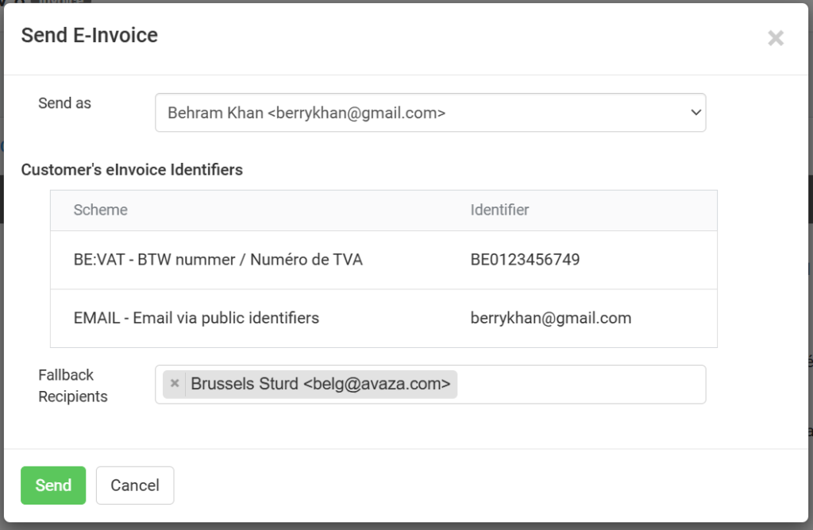
Task: Select the EMAIL public identifiers scheme row
Action: (x=196, y=318)
